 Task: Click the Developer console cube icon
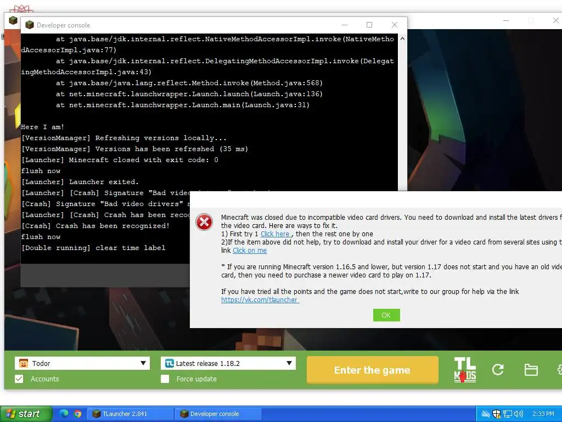pyautogui.click(x=30, y=25)
